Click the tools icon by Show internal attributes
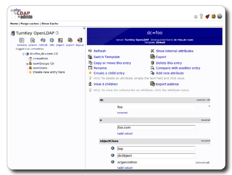The height and width of the screenshot is (175, 232). pos(152,51)
